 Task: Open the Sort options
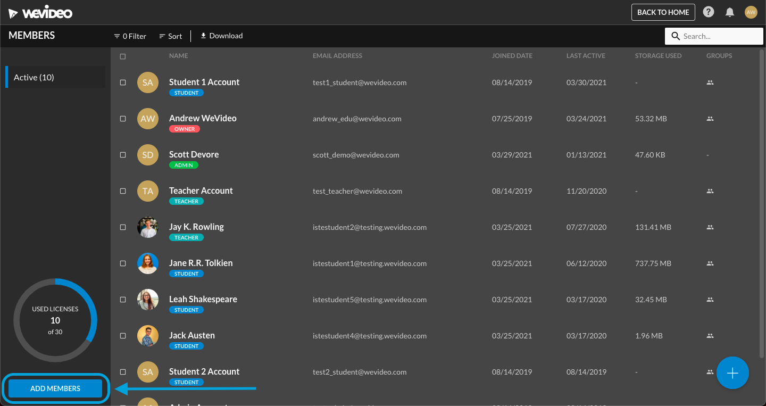170,36
